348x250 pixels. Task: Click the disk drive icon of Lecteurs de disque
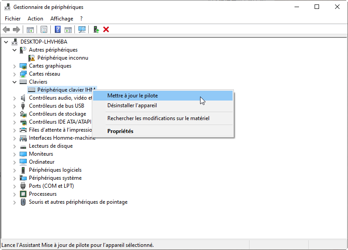(23, 147)
